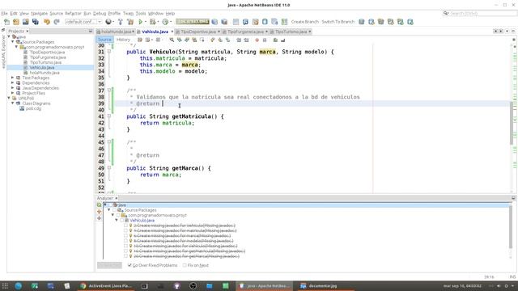Click the globe browser icon in toolbar

pyautogui.click(x=108, y=22)
